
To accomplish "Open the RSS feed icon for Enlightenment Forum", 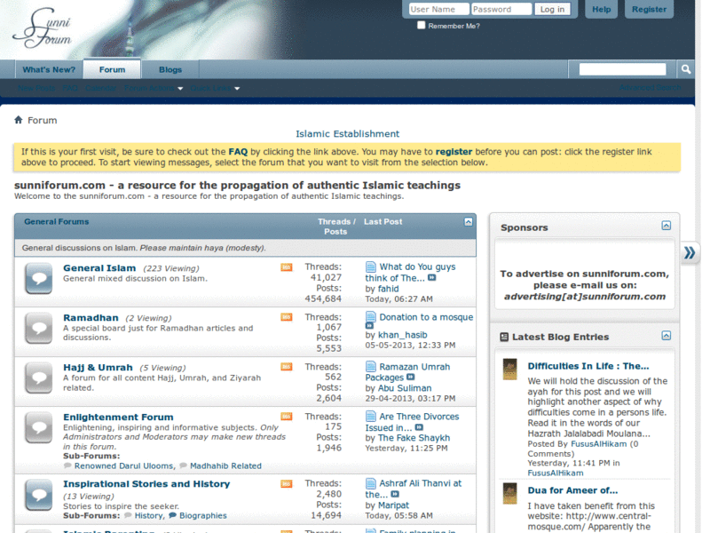I will tap(286, 416).
